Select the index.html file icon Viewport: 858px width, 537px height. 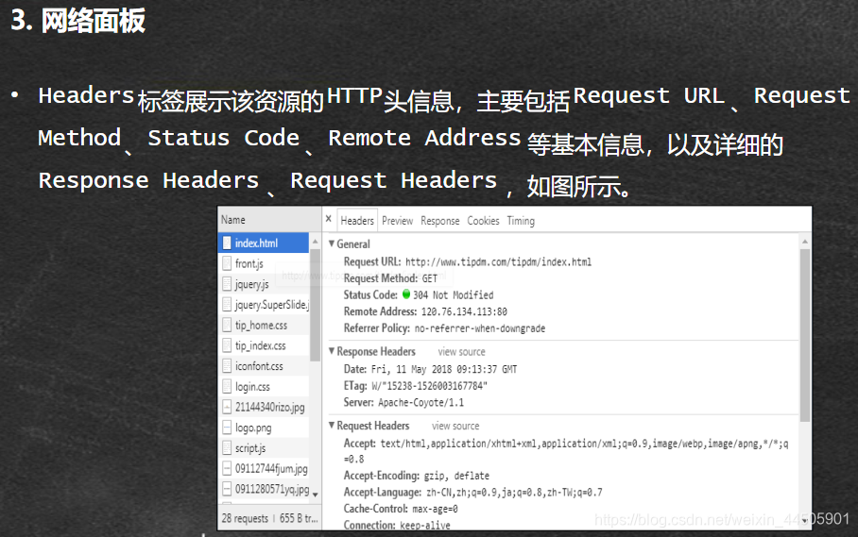pyautogui.click(x=227, y=243)
